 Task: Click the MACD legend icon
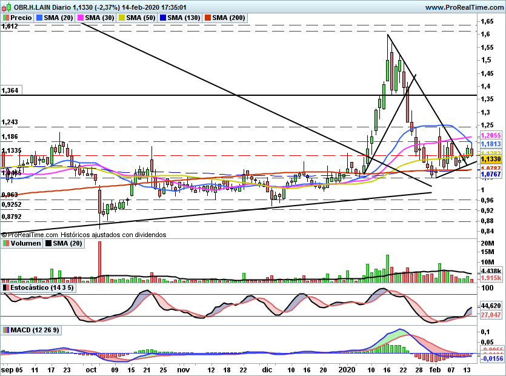6,330
